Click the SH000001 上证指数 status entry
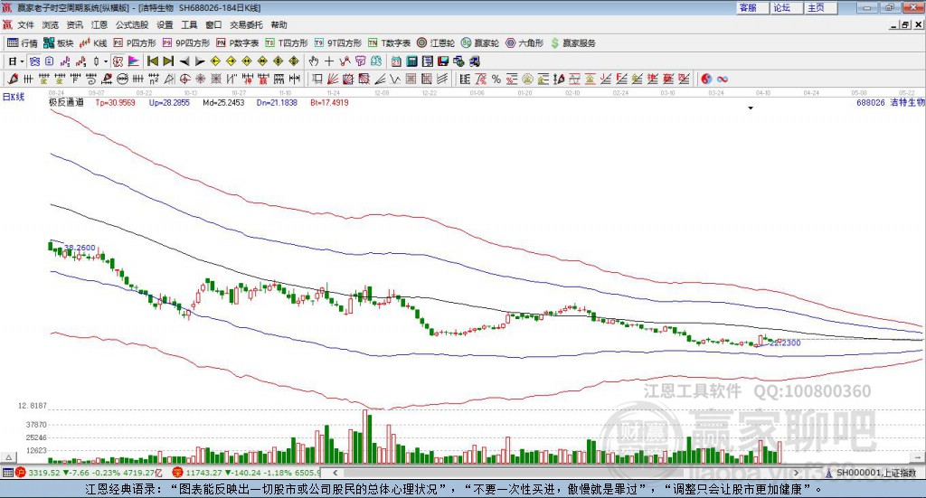This screenshot has width=926, height=498. click(872, 473)
